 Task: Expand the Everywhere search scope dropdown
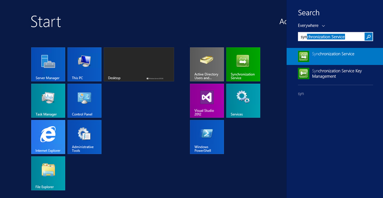(311, 26)
